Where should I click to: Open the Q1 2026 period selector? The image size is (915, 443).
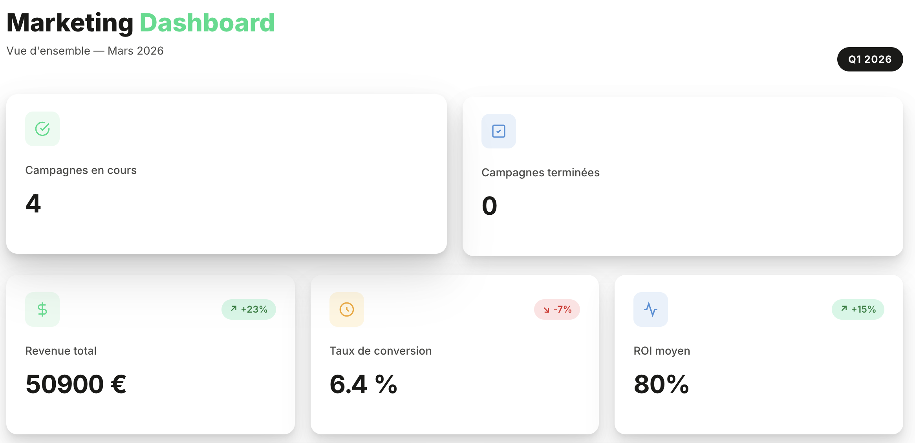pos(870,59)
